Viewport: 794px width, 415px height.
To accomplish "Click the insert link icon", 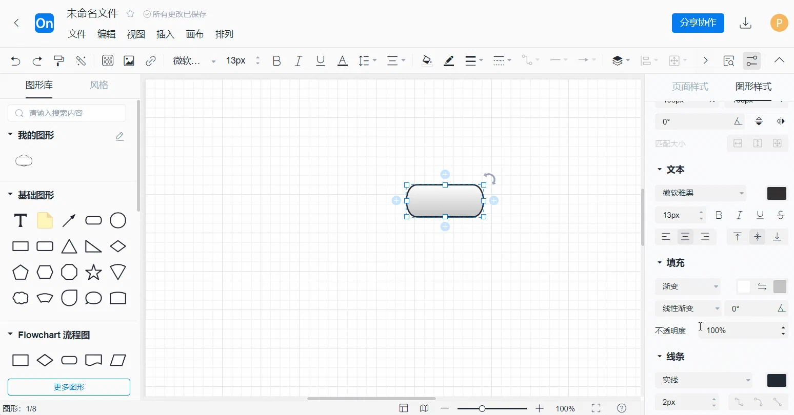I will [150, 61].
